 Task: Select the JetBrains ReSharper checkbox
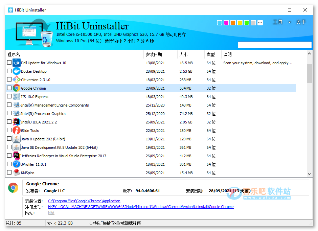9,155
